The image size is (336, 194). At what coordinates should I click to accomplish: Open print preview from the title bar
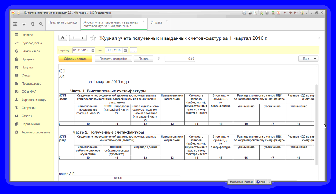click(255, 13)
